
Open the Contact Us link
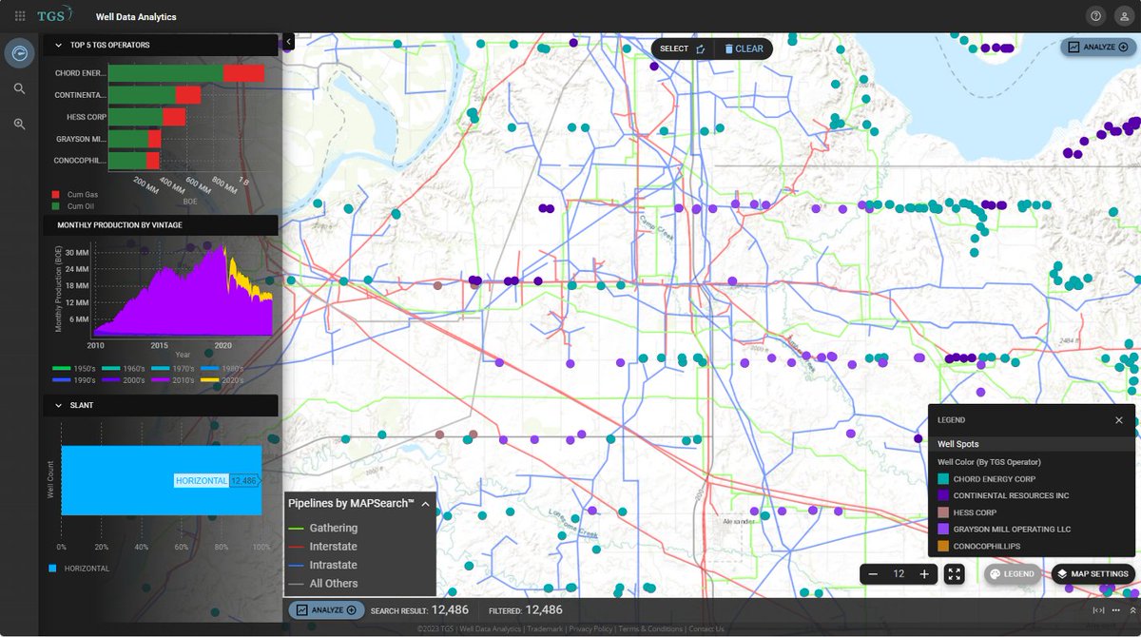[706, 629]
